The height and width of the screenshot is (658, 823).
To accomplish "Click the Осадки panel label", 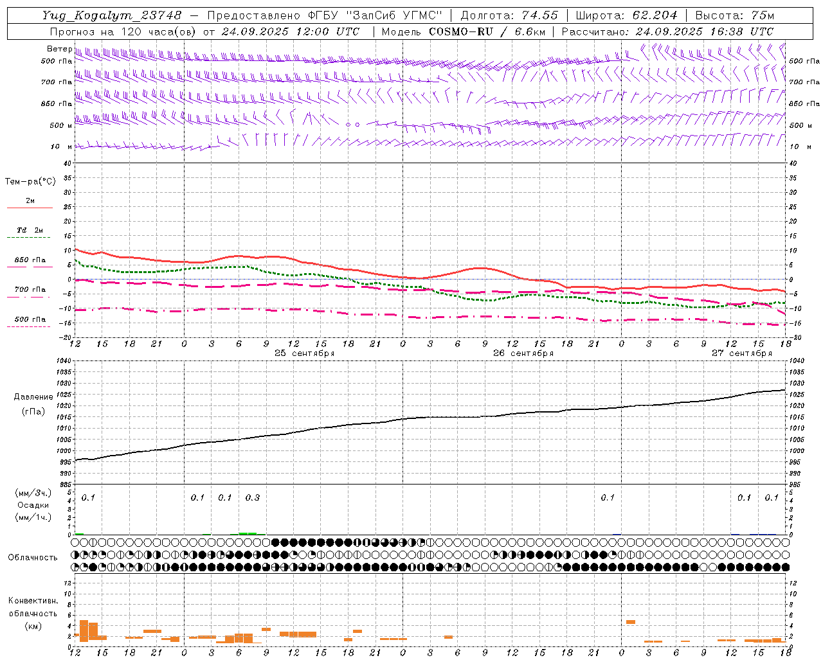I will tap(33, 505).
